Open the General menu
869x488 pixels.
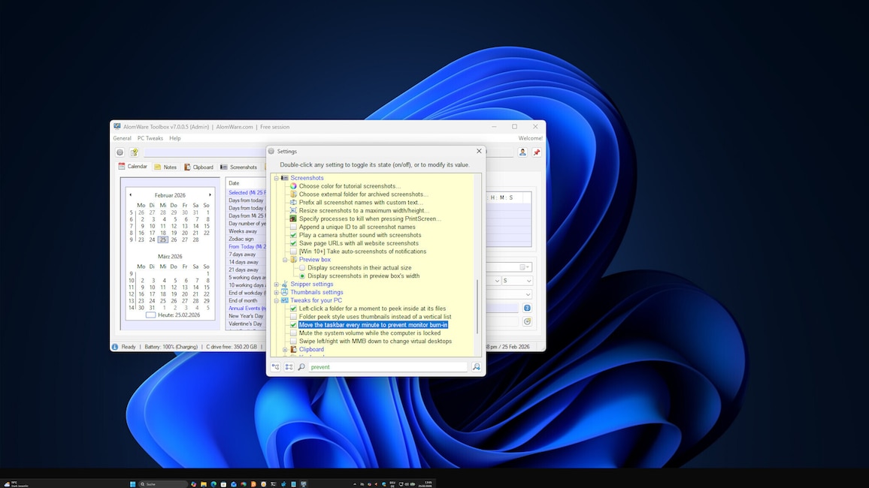click(x=122, y=138)
